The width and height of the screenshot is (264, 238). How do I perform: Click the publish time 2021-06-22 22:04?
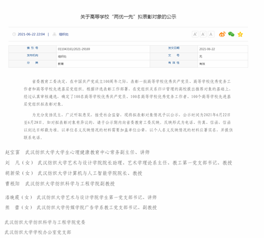tap(31, 34)
